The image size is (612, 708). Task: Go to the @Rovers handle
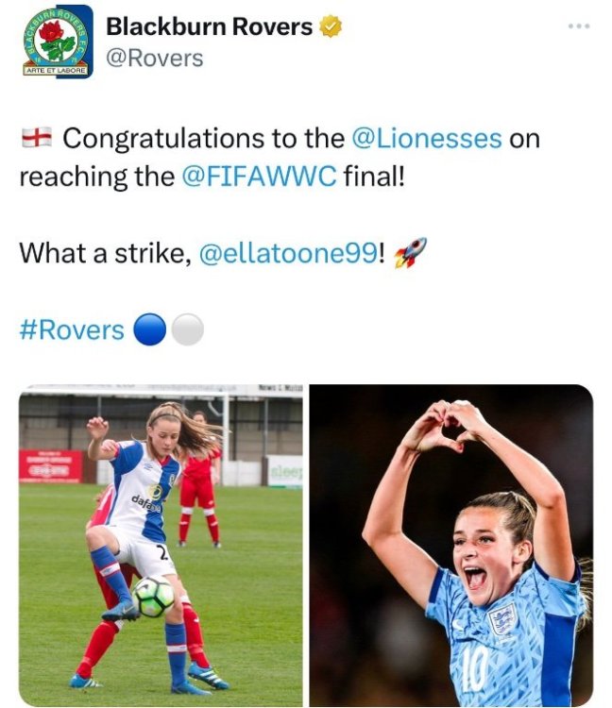click(x=155, y=59)
